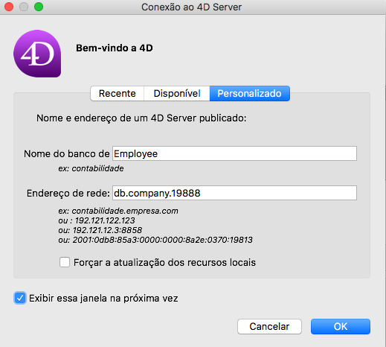Viewport: 386px width, 347px height.
Task: Click the IPv6 example address hint
Action: click(155, 240)
